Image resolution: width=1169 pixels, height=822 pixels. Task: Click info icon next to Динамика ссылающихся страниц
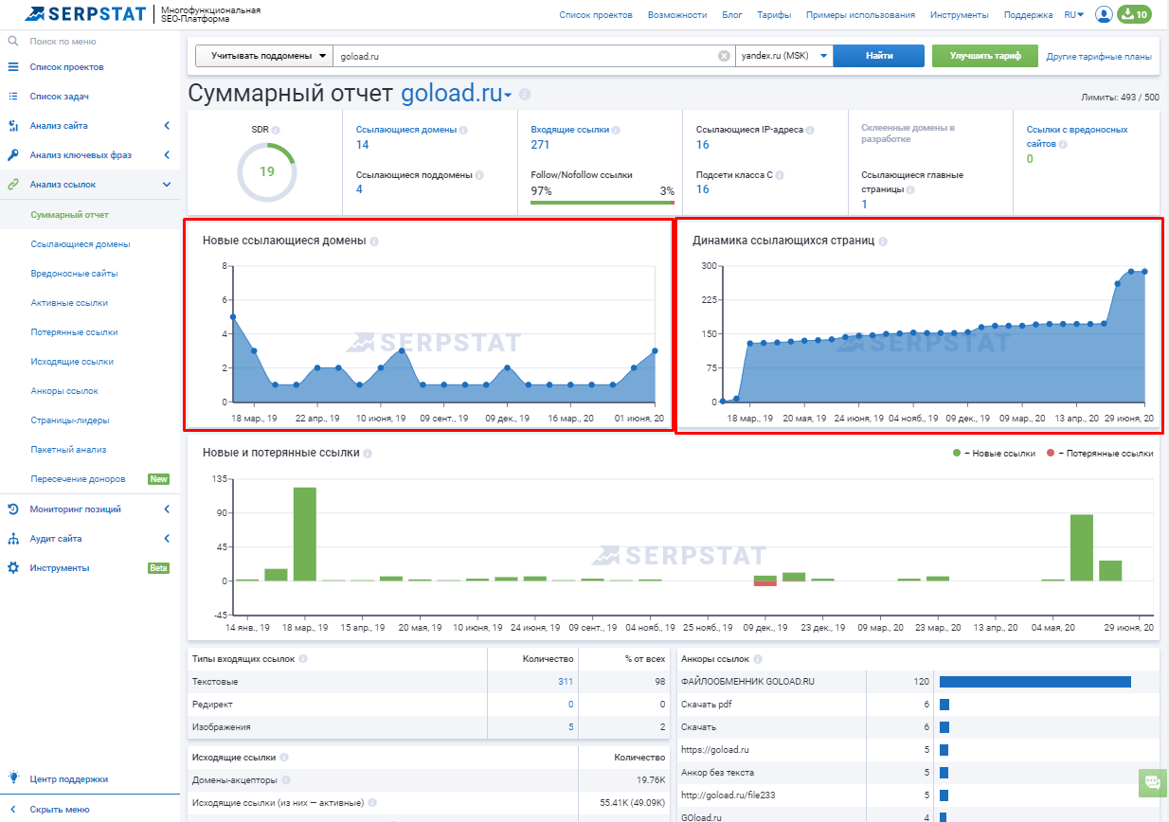[883, 241]
